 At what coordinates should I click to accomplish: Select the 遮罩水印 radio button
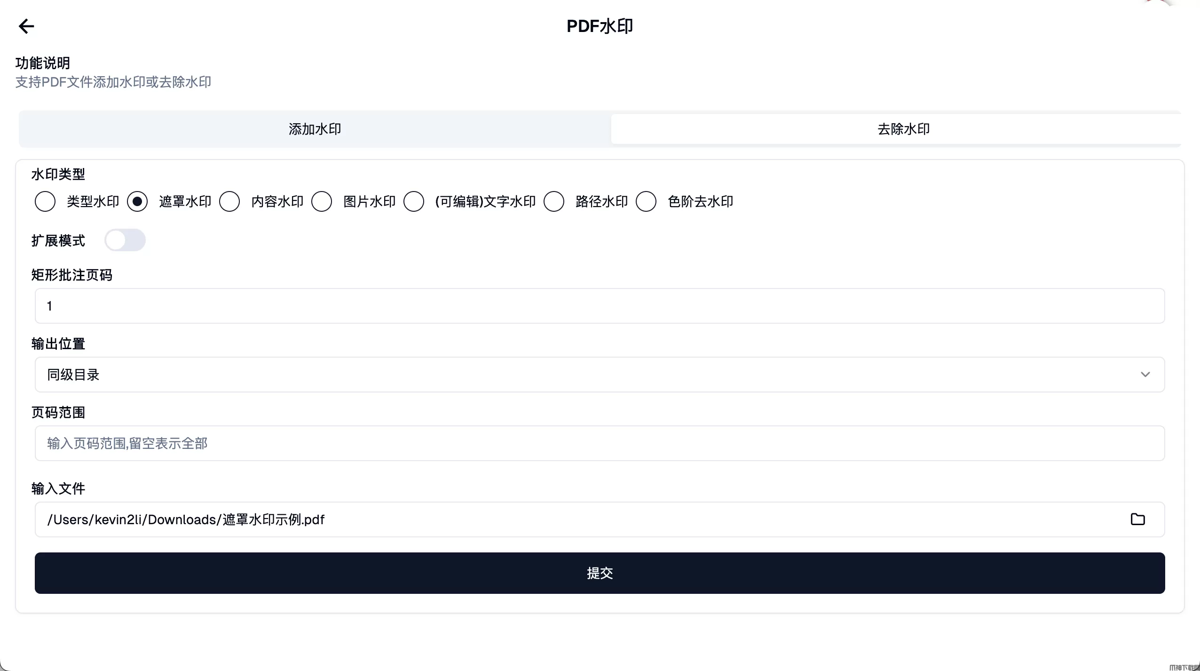(137, 201)
